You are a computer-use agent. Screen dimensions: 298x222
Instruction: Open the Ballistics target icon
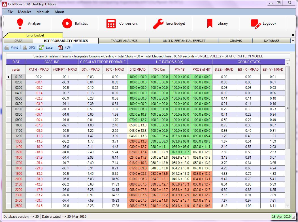point(67,23)
